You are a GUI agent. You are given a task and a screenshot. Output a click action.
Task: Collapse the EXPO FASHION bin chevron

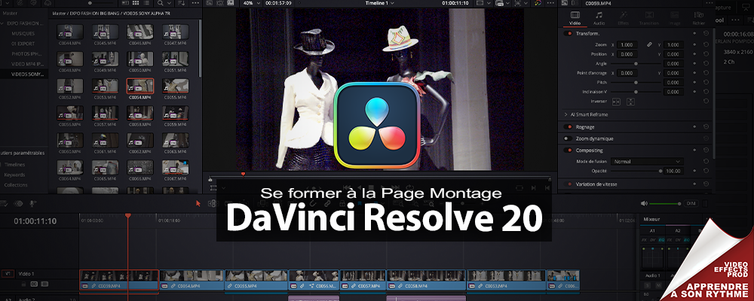[3, 23]
